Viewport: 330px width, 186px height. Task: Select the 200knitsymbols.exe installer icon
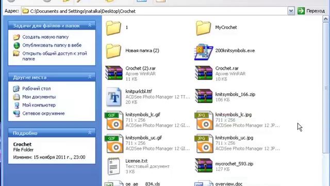pyautogui.click(x=203, y=52)
